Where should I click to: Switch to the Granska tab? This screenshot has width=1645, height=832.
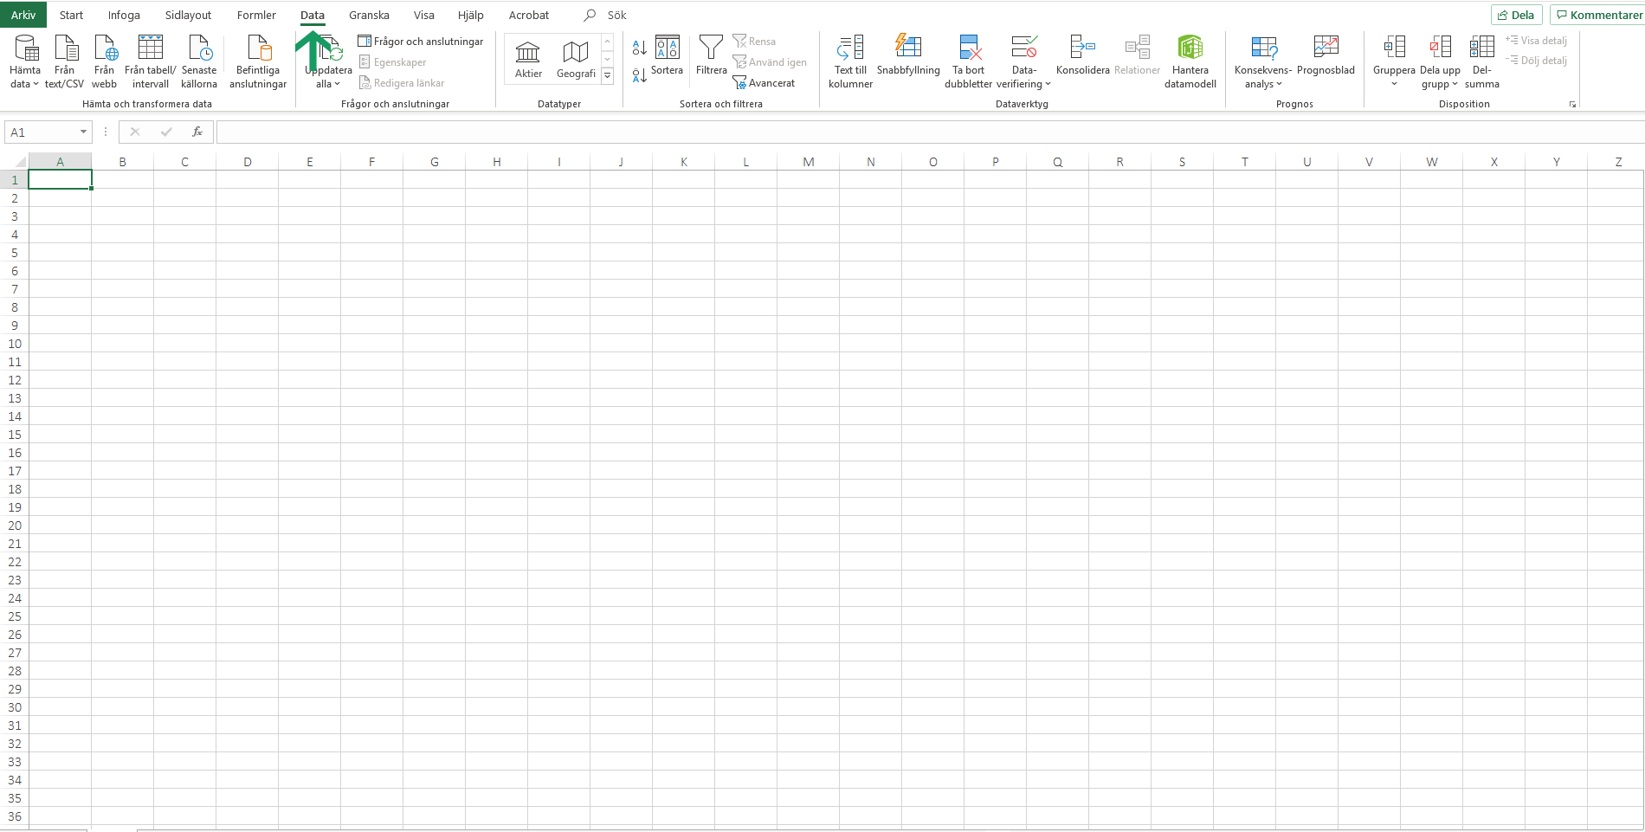pyautogui.click(x=369, y=15)
